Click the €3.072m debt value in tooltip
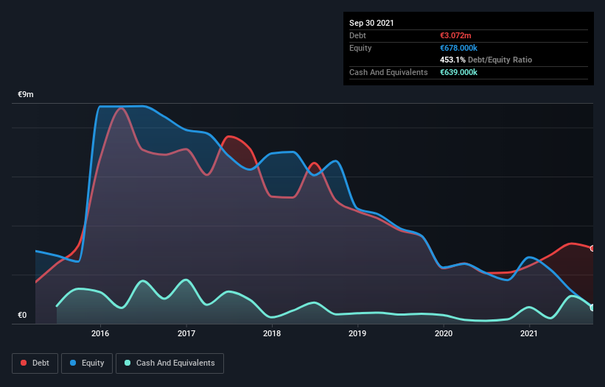Screen dimensions: 605x387 tap(455, 35)
